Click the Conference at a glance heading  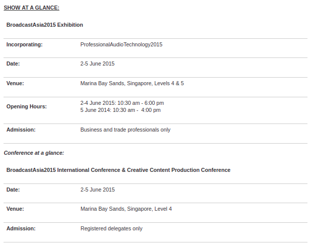coord(34,153)
